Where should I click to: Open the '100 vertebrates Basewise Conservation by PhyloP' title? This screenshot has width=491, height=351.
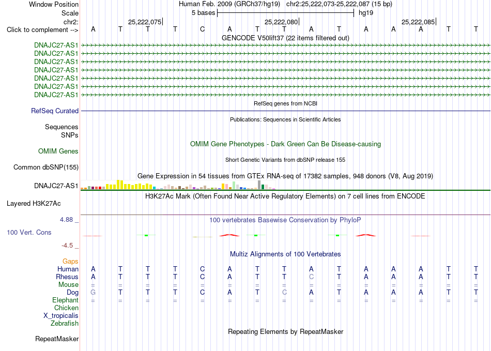(x=285, y=220)
